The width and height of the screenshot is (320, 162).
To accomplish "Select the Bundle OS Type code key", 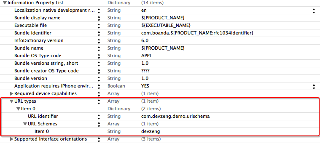I will pos(38,56).
